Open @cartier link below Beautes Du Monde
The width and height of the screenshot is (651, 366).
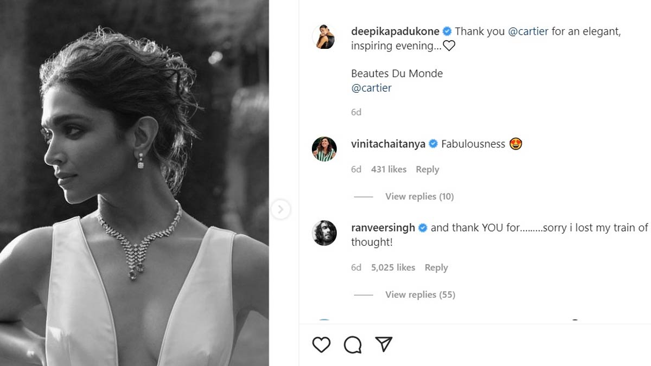tap(371, 88)
